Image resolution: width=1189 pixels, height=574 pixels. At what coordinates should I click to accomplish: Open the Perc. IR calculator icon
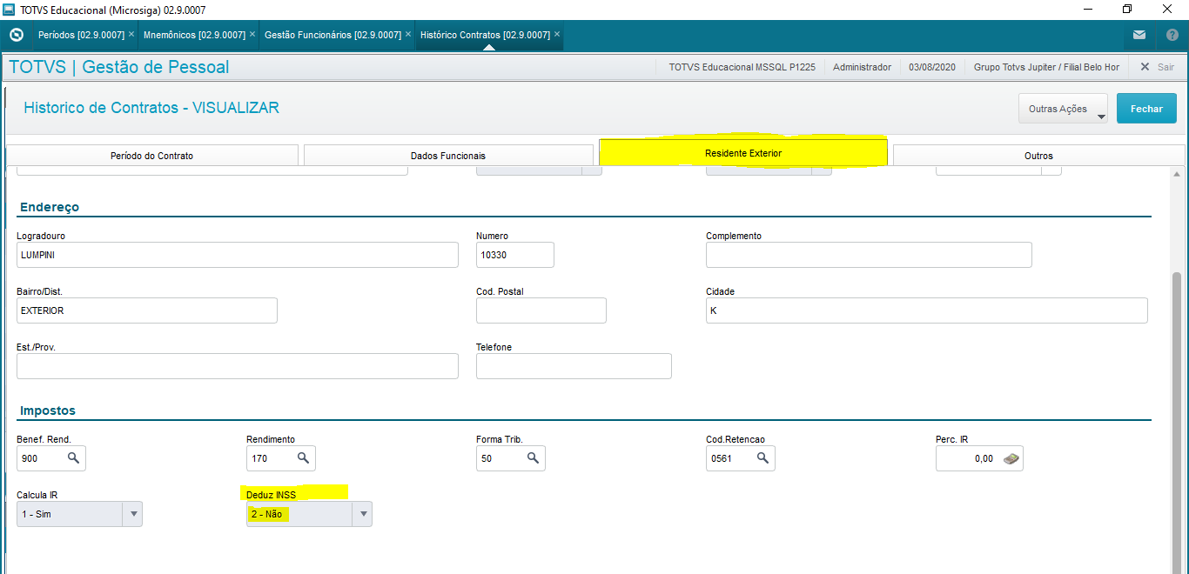pyautogui.click(x=1011, y=458)
